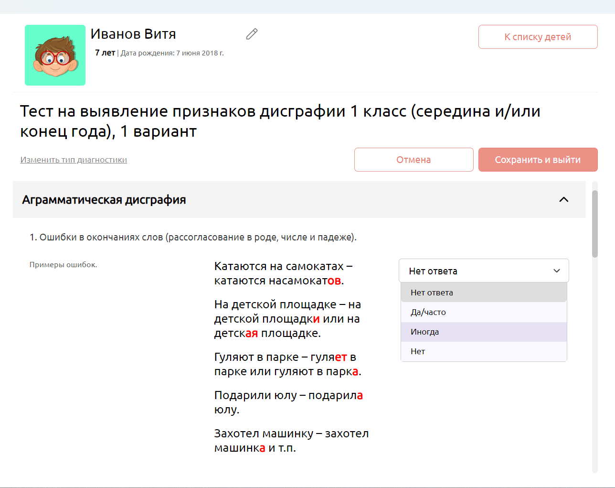615x488 pixels.
Task: Click the pencil edit icon beside child name
Action: point(252,34)
